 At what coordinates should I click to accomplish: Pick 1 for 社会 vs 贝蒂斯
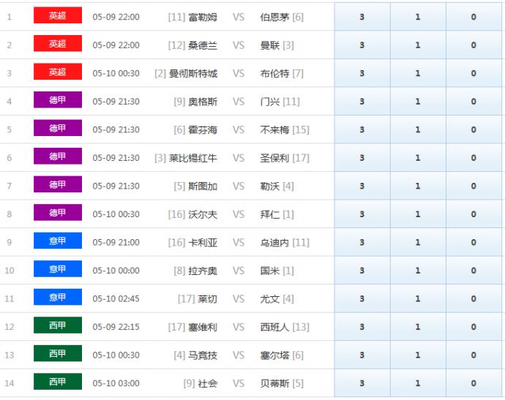[x=418, y=383]
